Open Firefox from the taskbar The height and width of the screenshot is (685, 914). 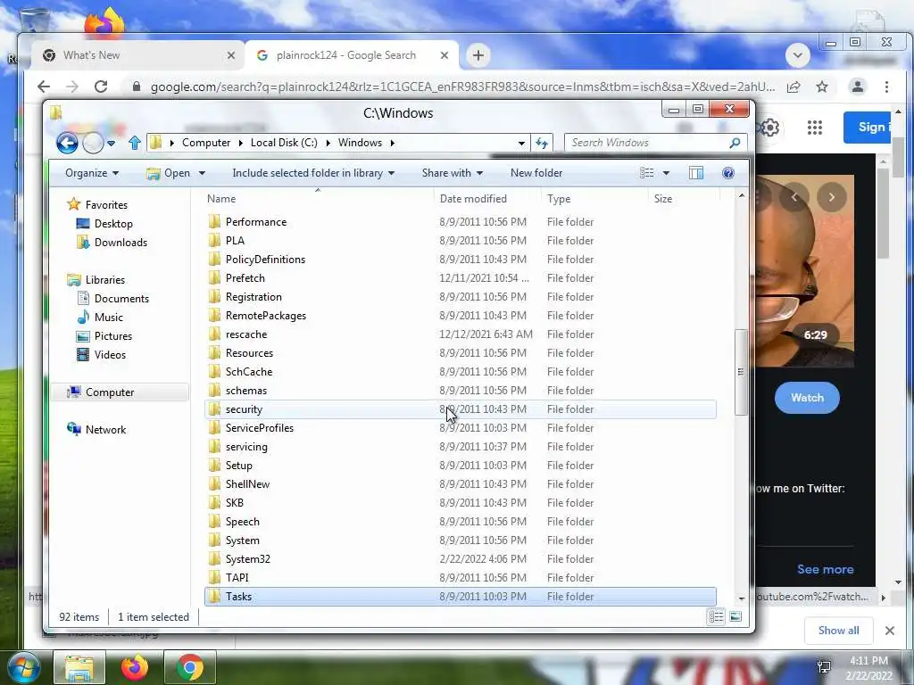[135, 667]
